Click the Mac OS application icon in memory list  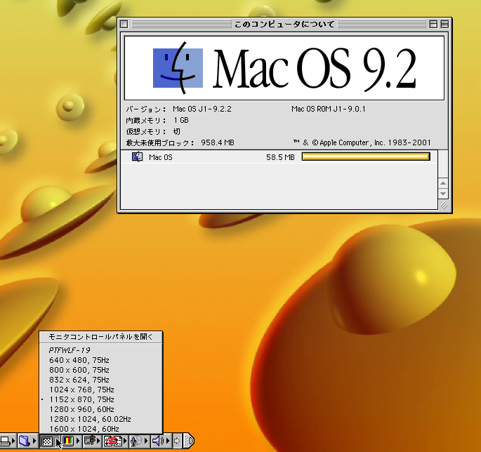[x=137, y=157]
